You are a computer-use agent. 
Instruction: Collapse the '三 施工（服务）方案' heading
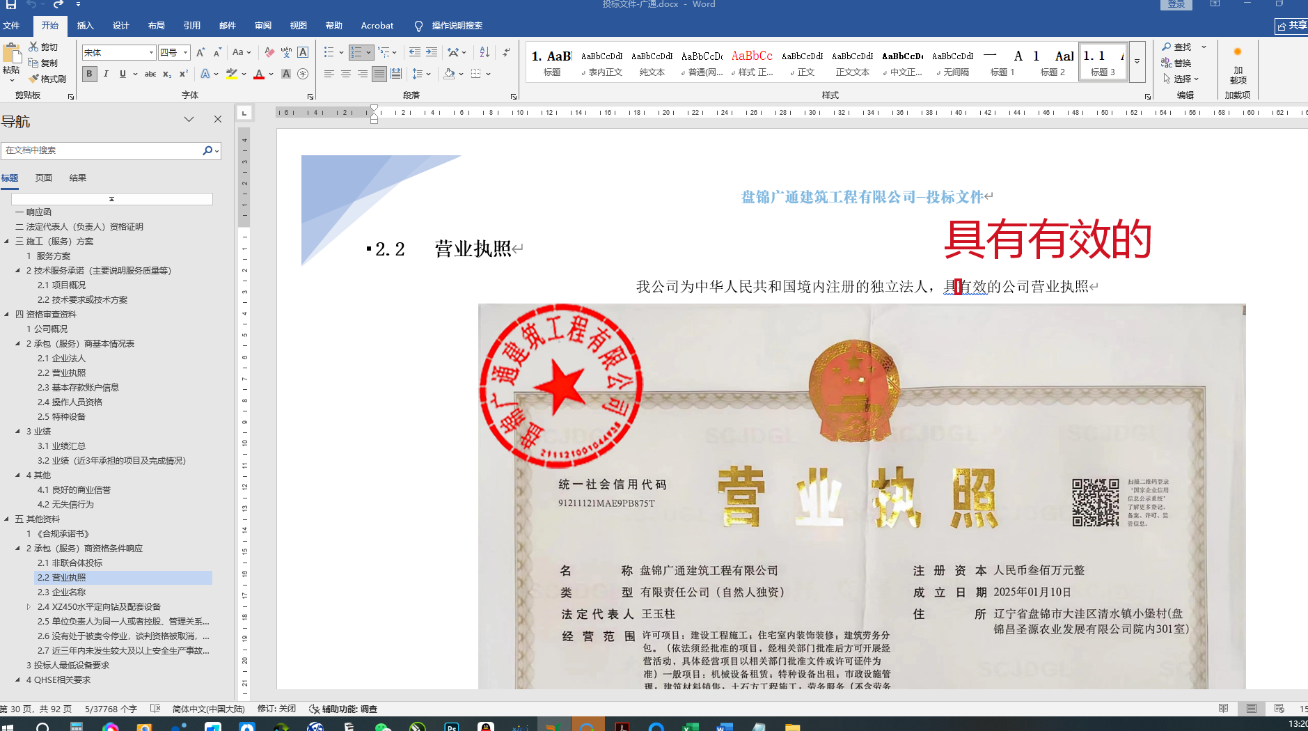tap(7, 242)
